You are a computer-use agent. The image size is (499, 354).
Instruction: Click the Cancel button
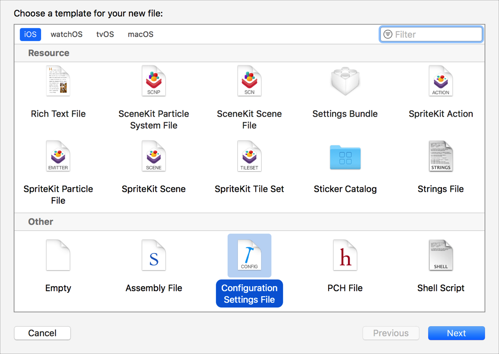(x=42, y=333)
